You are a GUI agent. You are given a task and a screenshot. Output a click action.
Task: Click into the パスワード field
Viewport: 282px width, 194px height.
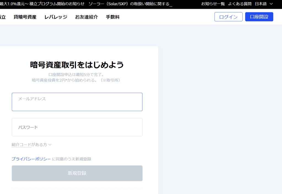[x=77, y=127]
